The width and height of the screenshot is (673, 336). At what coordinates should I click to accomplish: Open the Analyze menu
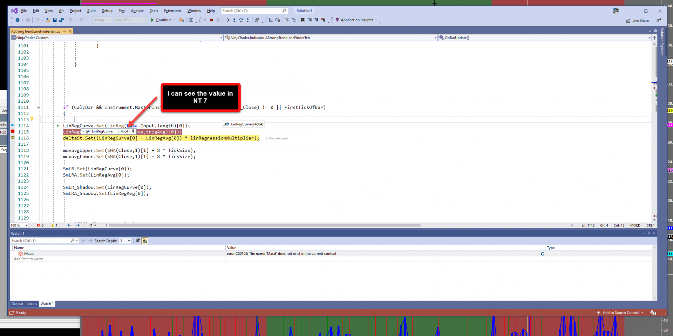click(x=137, y=11)
